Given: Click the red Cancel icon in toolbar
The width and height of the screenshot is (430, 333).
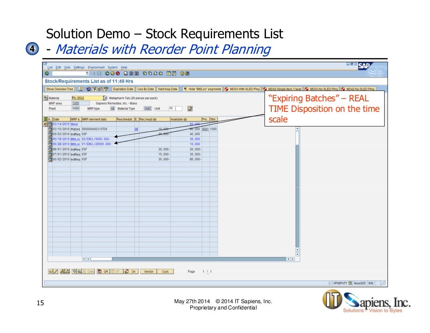Looking at the screenshot, I should pos(118,73).
